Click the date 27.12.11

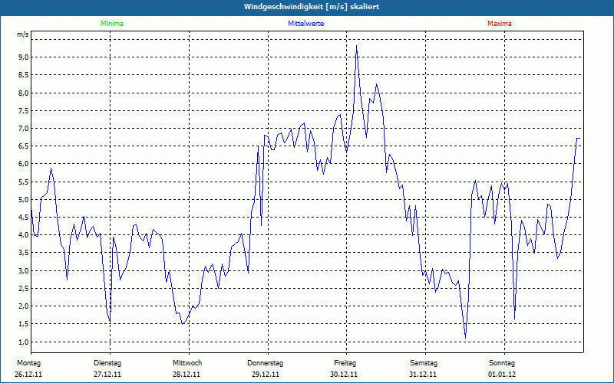point(107,375)
